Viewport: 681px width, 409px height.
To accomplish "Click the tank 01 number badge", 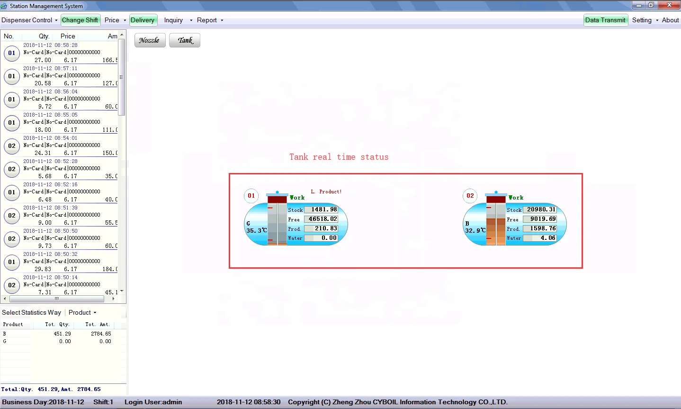I will pos(251,196).
